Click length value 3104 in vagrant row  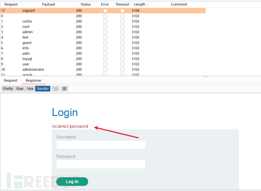[135, 11]
